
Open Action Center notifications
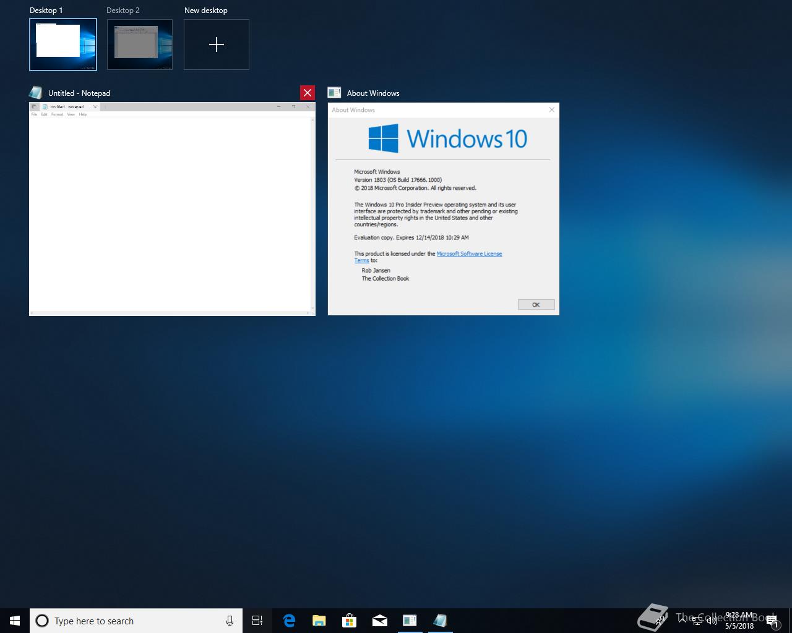(x=772, y=621)
